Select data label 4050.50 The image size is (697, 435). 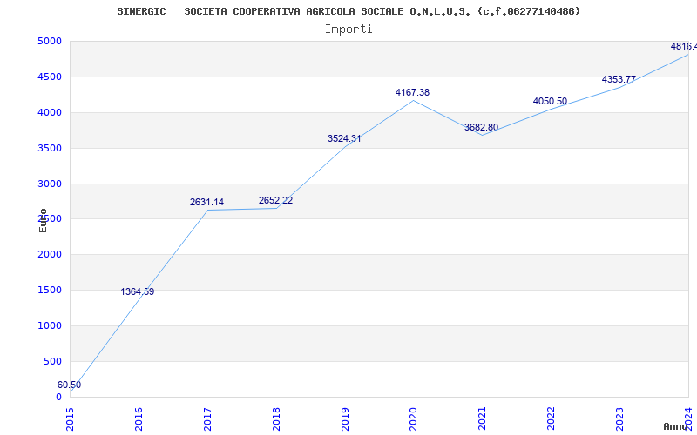[x=551, y=101]
